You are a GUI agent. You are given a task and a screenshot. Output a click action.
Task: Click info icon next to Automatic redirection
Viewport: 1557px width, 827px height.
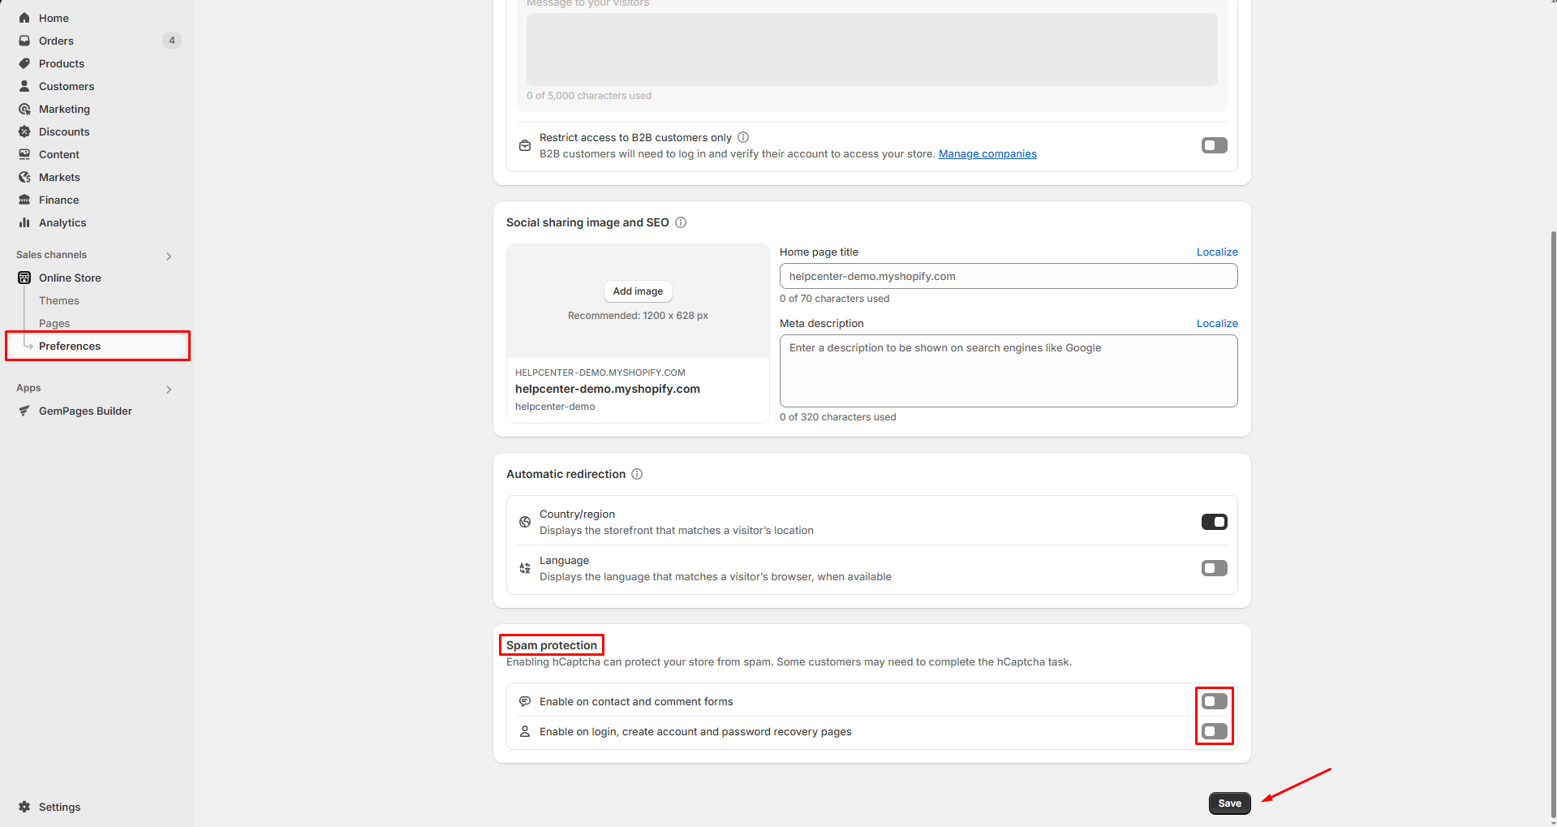point(637,474)
